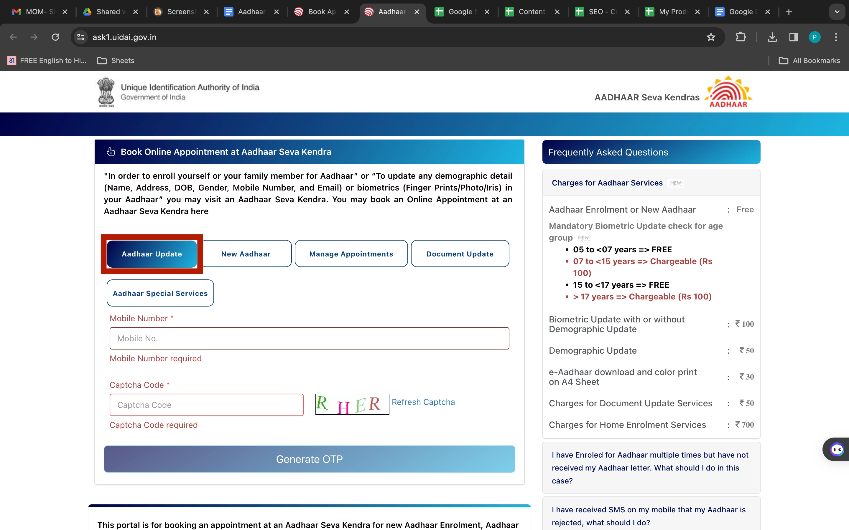The image size is (849, 530).
Task: Open the tab search chevron
Action: [837, 11]
